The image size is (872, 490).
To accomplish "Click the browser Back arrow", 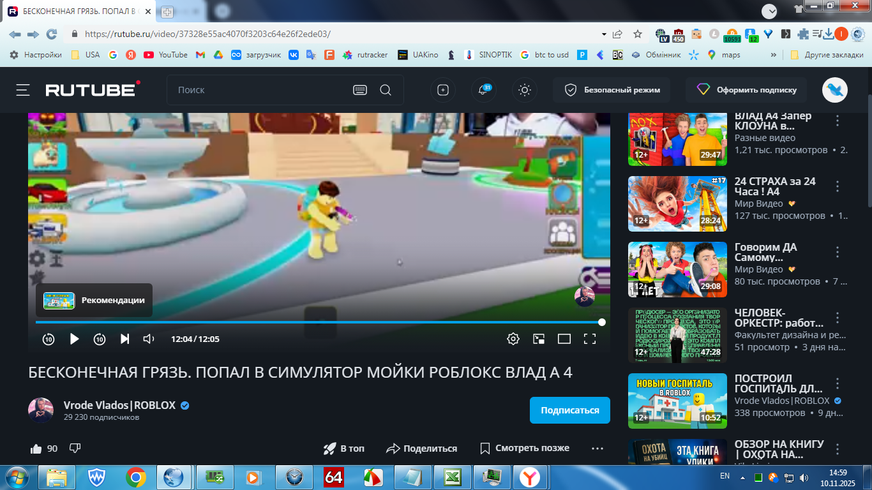I will tap(15, 34).
